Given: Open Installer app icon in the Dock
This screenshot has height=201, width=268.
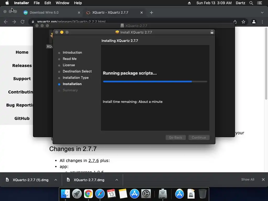Looking at the screenshot, I should pos(163,194).
